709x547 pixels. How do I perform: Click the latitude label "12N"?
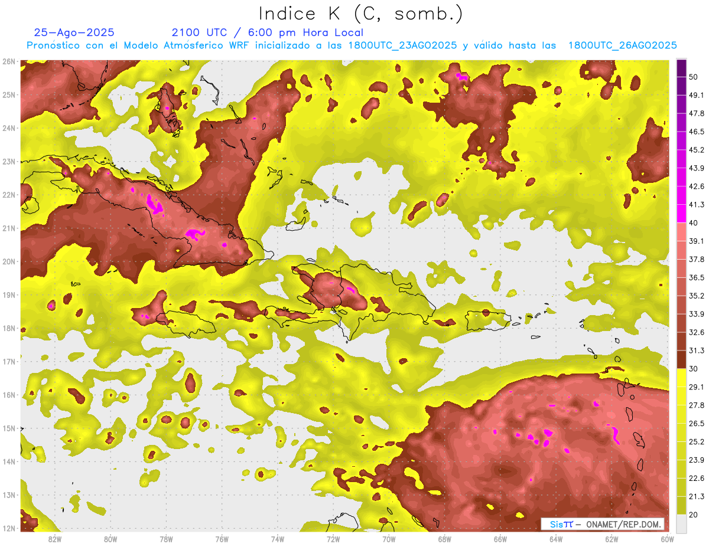tap(9, 528)
